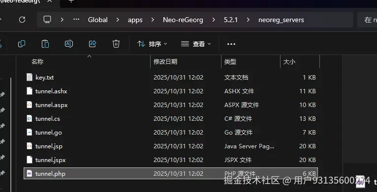Open the See more three-dots menu
This screenshot has width=377, height=192.
pos(231,44)
